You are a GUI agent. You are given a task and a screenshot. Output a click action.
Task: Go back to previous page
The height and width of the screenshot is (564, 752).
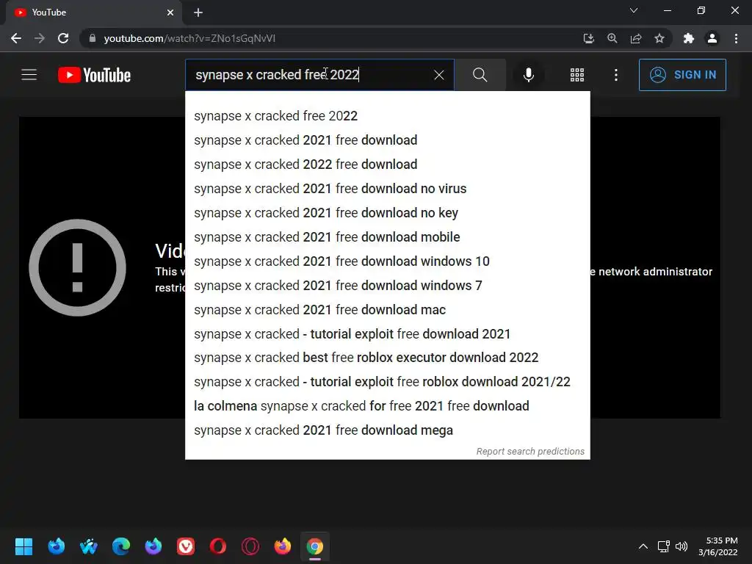[16, 38]
